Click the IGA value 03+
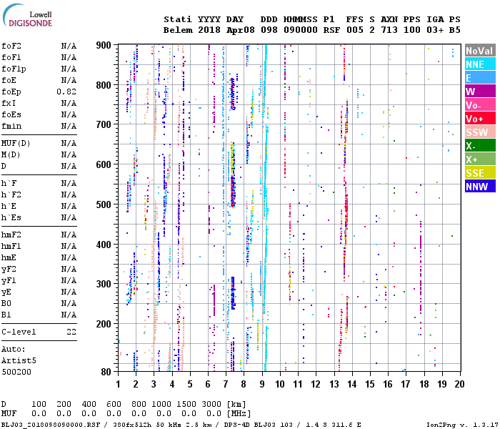Screen dimensions: 500x429 pyautogui.click(x=435, y=30)
